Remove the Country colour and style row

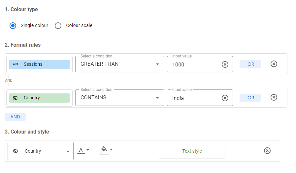coord(267,151)
